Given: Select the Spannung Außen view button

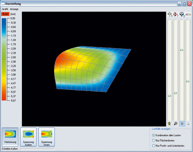Looking at the screenshot, I should click(28, 137).
